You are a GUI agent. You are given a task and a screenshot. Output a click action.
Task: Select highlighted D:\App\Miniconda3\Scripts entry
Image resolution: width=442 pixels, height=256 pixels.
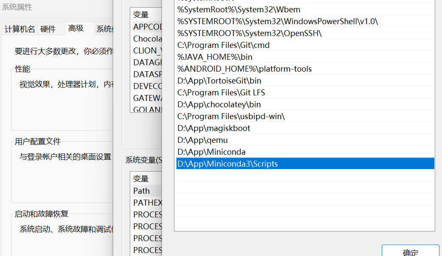coord(305,164)
